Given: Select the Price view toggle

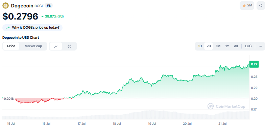Looking at the screenshot, I should point(11,46).
